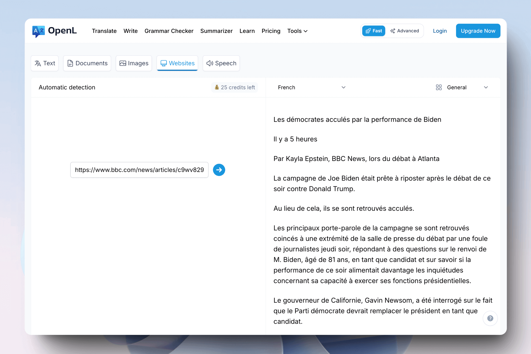531x354 pixels.
Task: Enable Fast translation mode
Action: (x=374, y=31)
